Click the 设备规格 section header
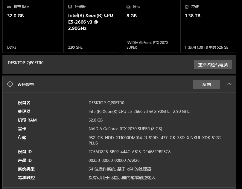This screenshot has width=242, height=189. (119, 84)
